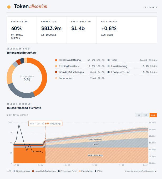Click the Circulating 60% stat card
Viewport: 162px width, 179px height.
point(22,30)
